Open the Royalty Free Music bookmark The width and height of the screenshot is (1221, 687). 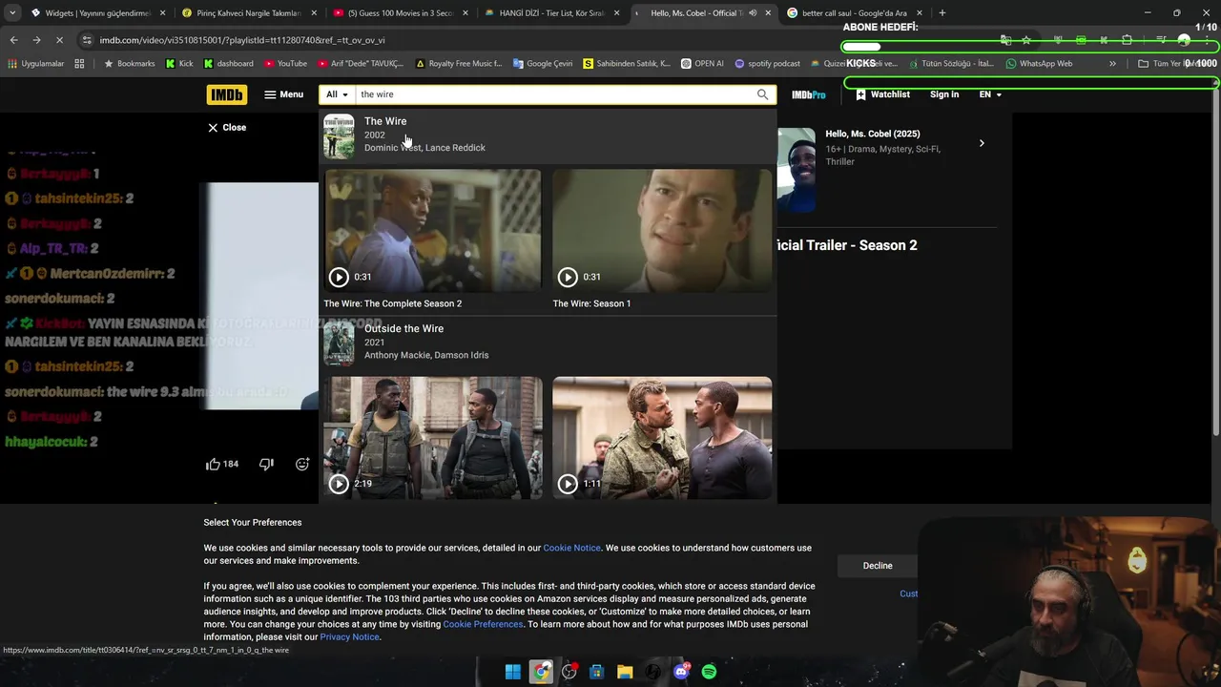pos(459,64)
